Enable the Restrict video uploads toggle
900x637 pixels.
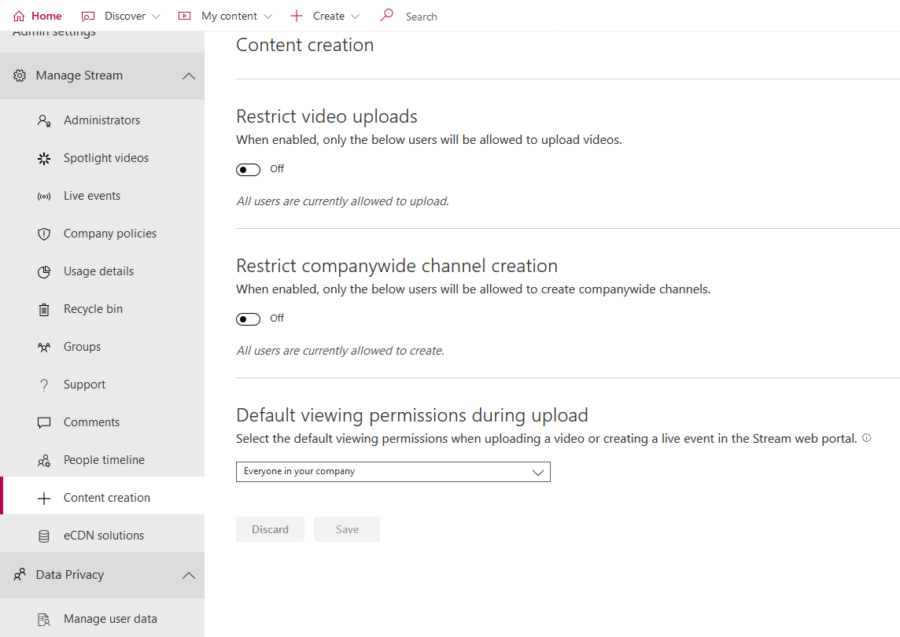[x=249, y=170]
